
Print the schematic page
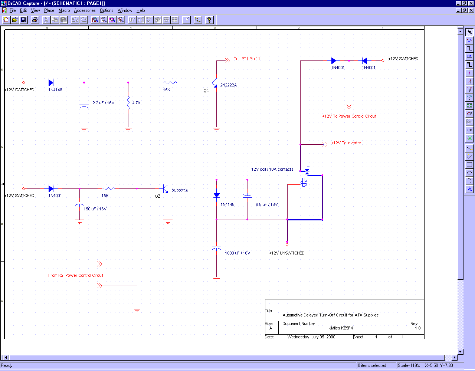click(35, 20)
